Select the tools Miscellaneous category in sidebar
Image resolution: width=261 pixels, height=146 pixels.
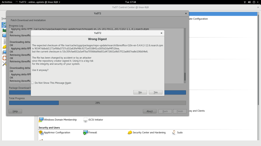(x=4, y=64)
